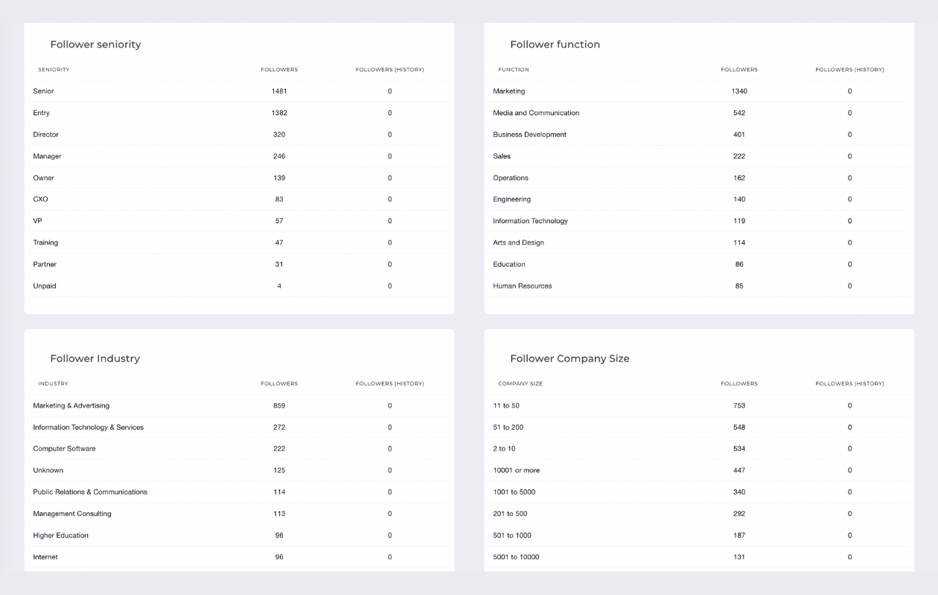Click the 753 followers value
This screenshot has width=938, height=595.
[x=739, y=405]
